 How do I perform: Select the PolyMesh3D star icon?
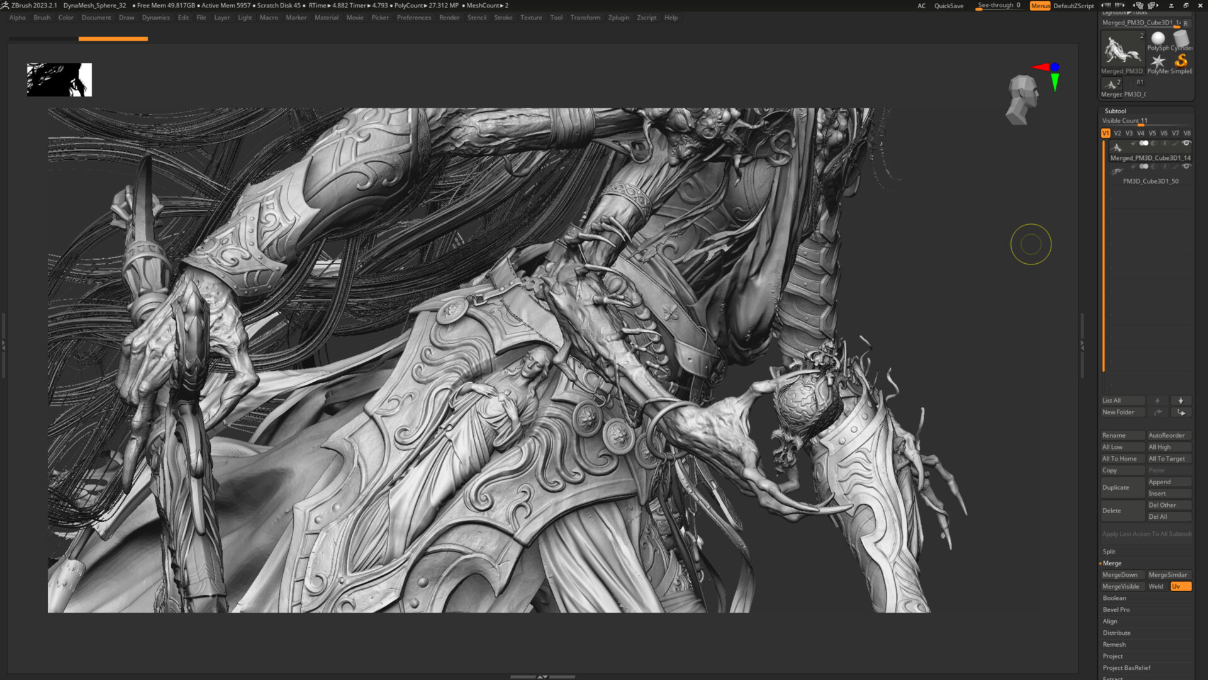point(1159,60)
